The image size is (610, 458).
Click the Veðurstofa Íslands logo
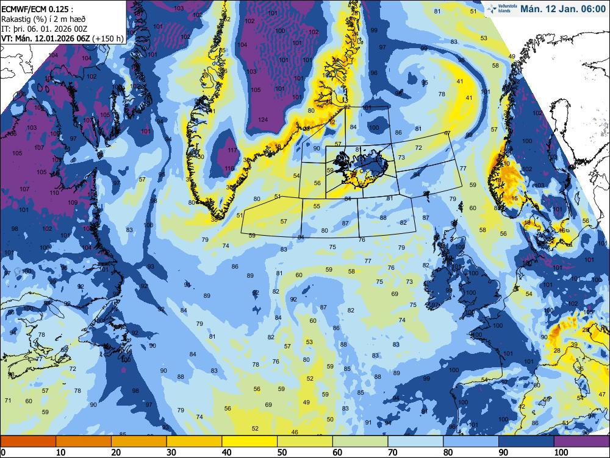(502, 9)
